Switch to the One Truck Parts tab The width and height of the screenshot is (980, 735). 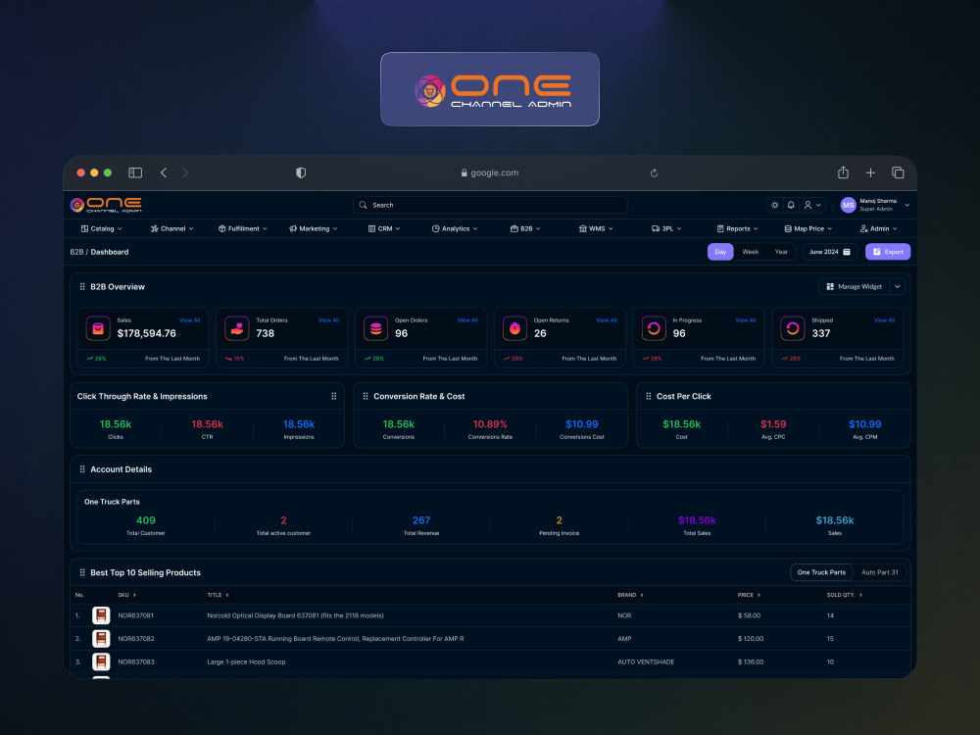click(821, 572)
